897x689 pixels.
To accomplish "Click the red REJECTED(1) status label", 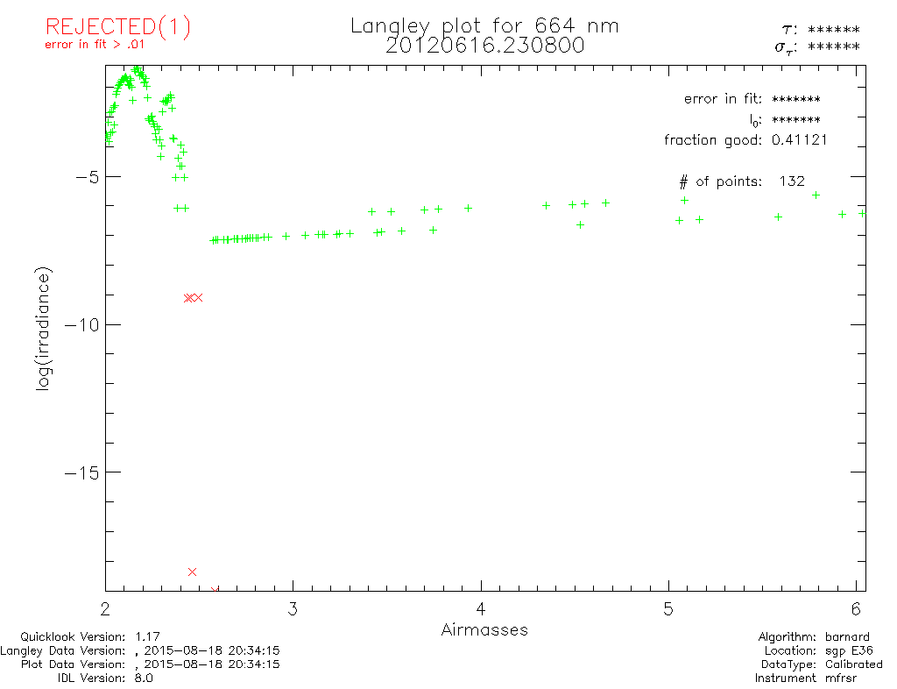I will (x=117, y=27).
